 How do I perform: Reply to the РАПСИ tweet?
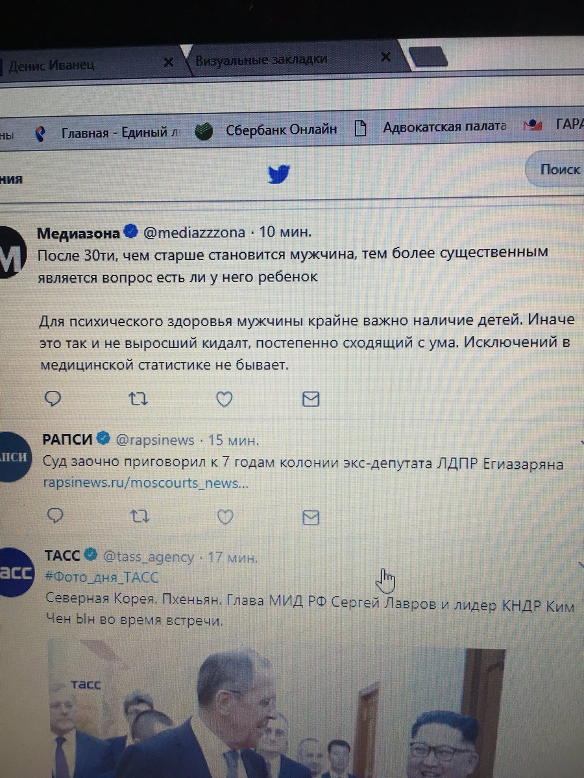56,515
